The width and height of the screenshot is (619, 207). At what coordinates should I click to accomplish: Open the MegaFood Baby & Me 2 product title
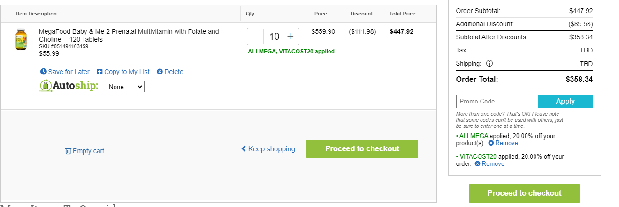pyautogui.click(x=129, y=36)
